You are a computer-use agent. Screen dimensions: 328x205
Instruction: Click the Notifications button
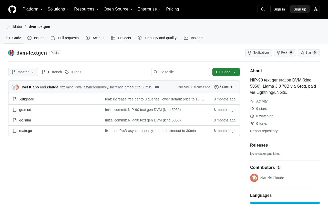click(x=259, y=53)
